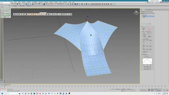Open the selection filter All dropdown
Viewport: 169px width, 95px height.
click(14, 4)
